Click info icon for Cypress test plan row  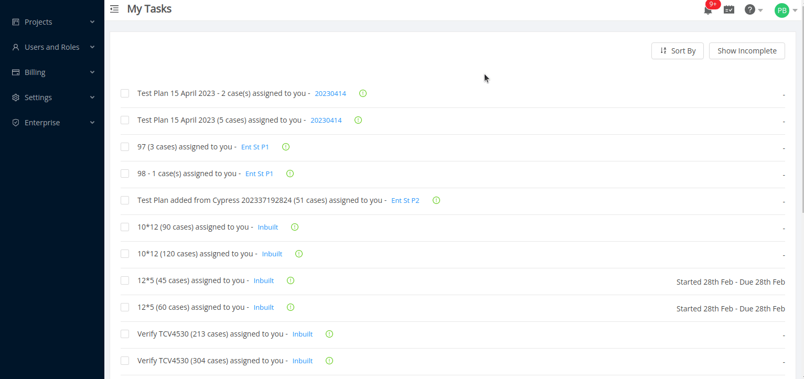click(436, 200)
